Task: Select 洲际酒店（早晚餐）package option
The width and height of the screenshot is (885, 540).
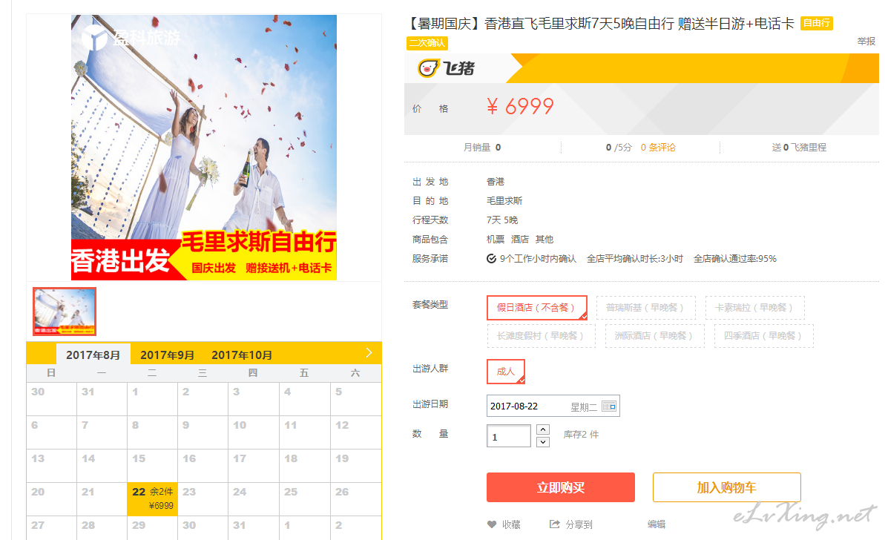Action: (655, 336)
